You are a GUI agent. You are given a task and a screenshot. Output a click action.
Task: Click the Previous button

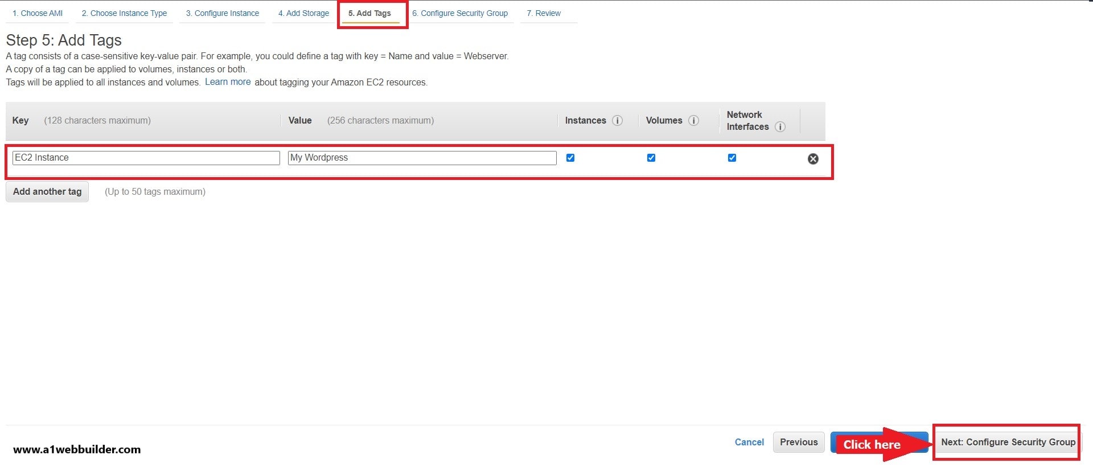[799, 442]
